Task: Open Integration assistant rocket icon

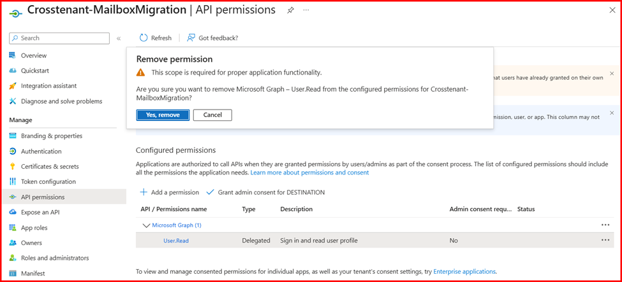Action: (x=13, y=86)
